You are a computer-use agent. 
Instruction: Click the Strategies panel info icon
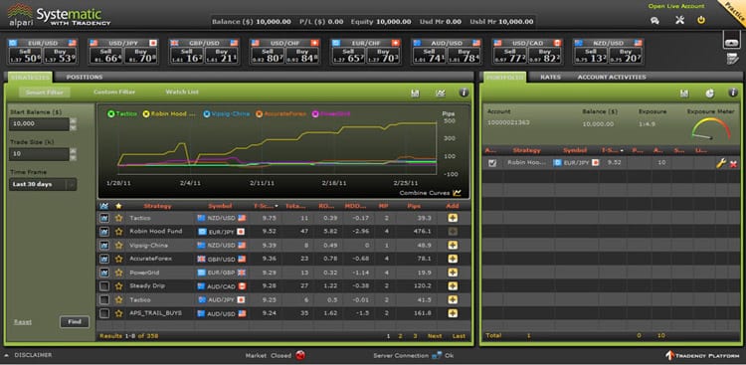pyautogui.click(x=464, y=92)
